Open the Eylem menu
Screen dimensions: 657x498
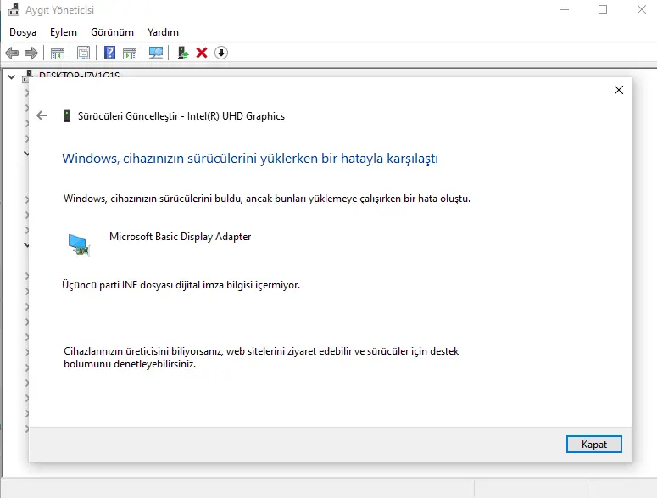[64, 32]
